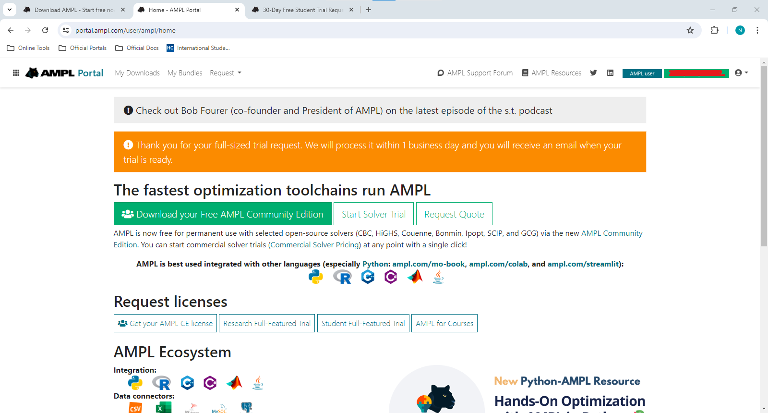Screen dimensions: 768x413
Task: Open the International Stude... bookmark
Action: coord(198,48)
